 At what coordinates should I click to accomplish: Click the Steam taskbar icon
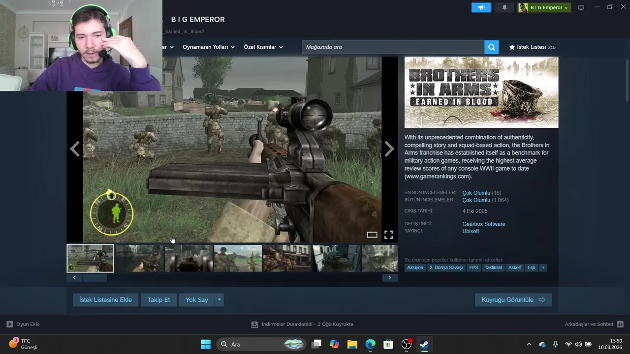click(424, 344)
